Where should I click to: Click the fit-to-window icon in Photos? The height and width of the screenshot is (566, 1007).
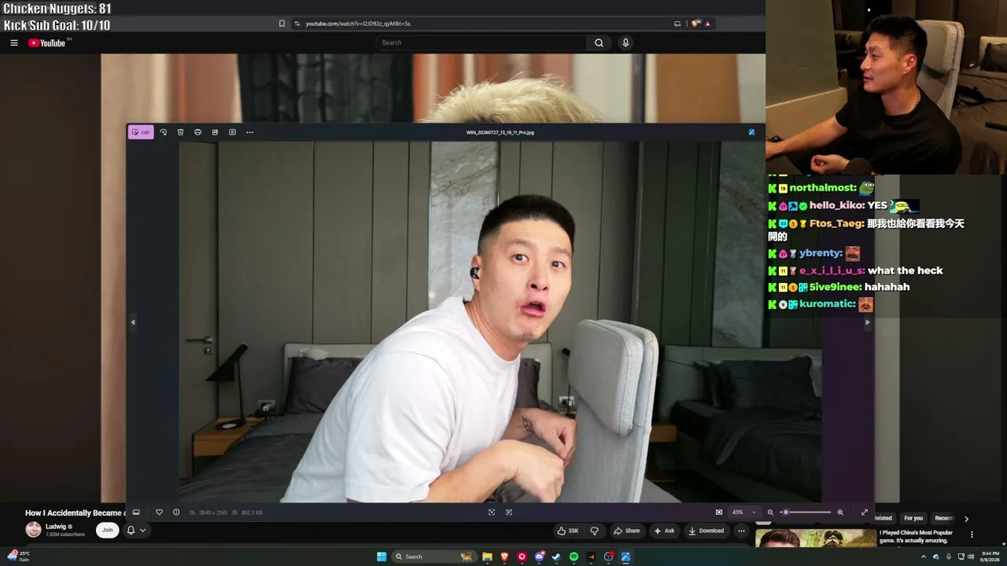tap(719, 513)
